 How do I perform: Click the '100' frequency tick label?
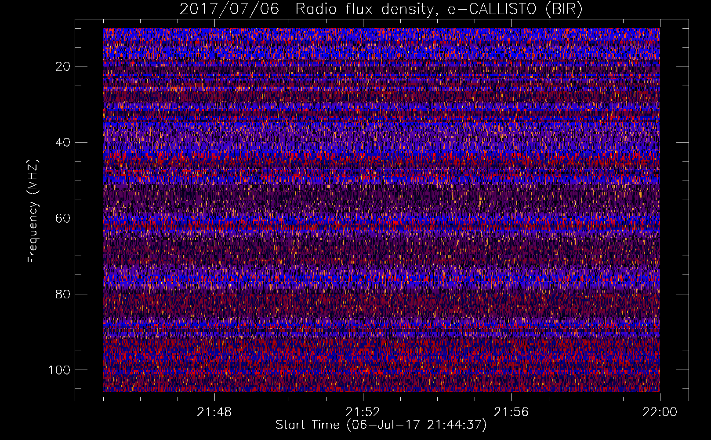coord(59,370)
